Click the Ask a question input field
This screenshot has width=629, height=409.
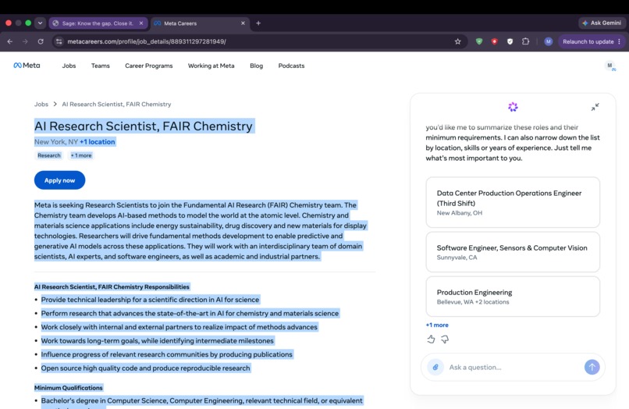514,368
